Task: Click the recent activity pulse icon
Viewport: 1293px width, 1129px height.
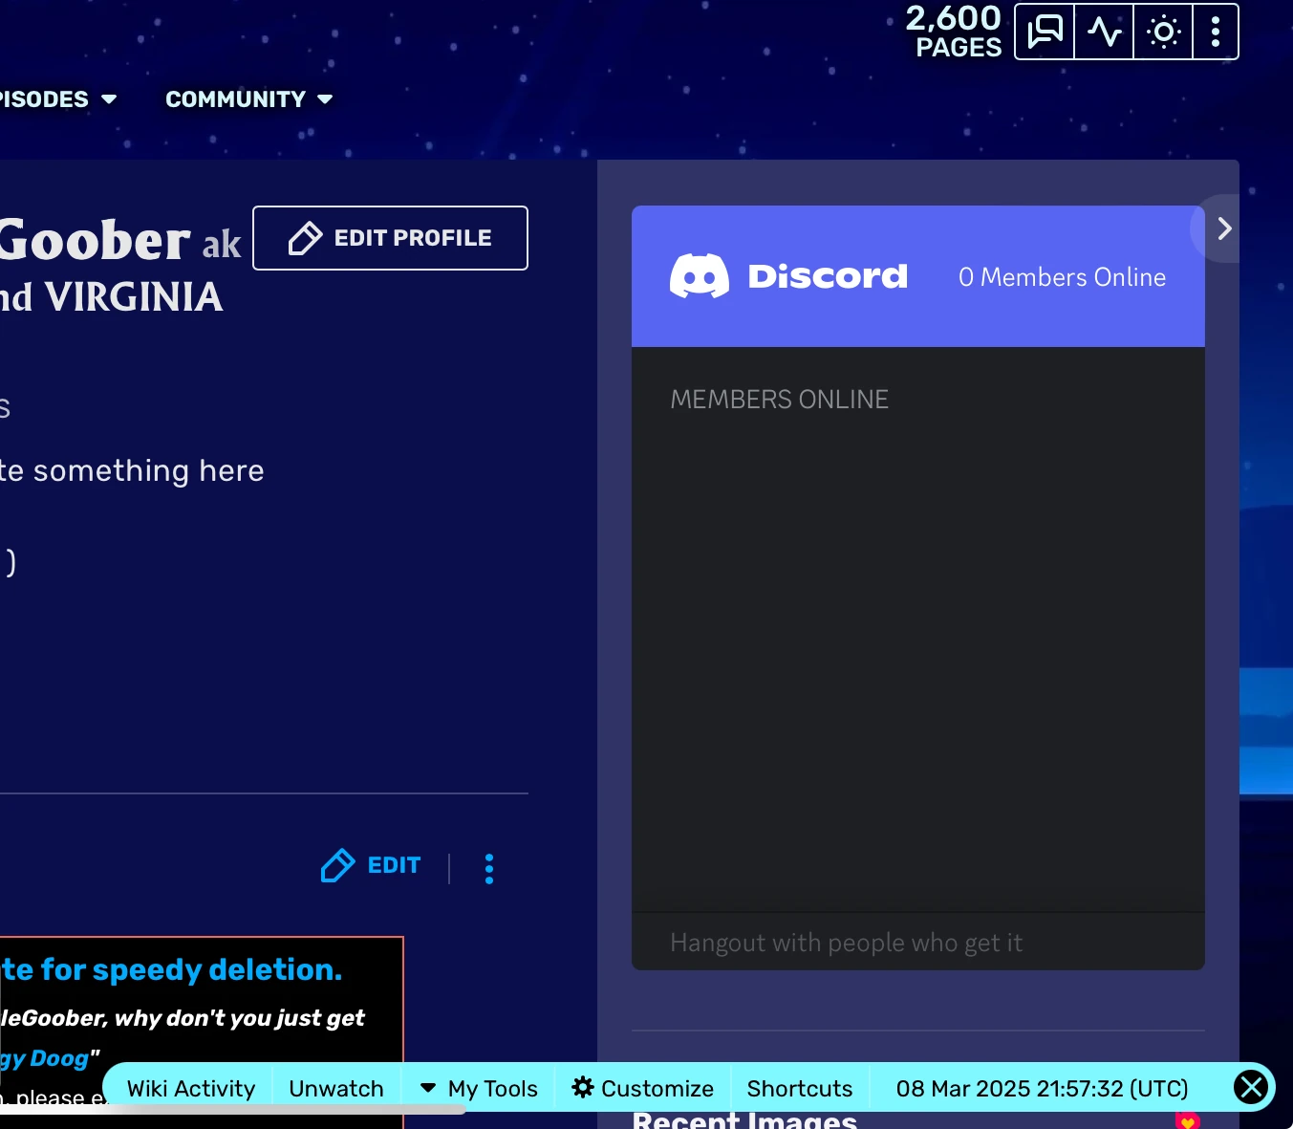Action: (x=1104, y=31)
